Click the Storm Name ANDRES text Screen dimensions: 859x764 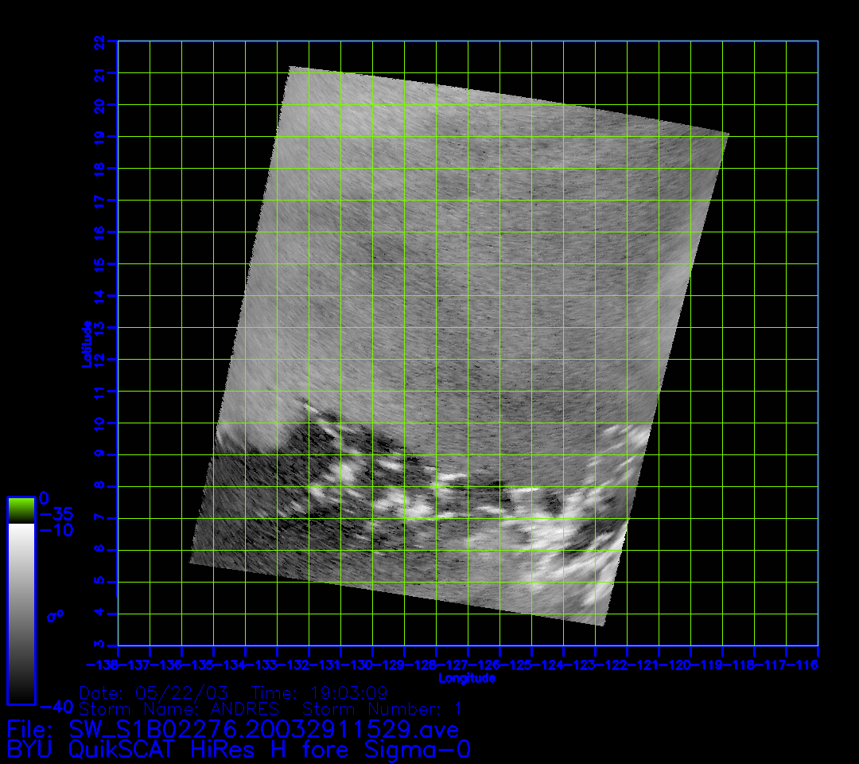click(179, 708)
